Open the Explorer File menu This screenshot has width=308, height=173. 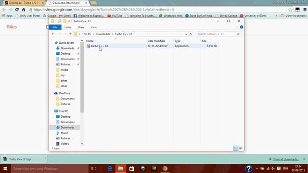55,27
